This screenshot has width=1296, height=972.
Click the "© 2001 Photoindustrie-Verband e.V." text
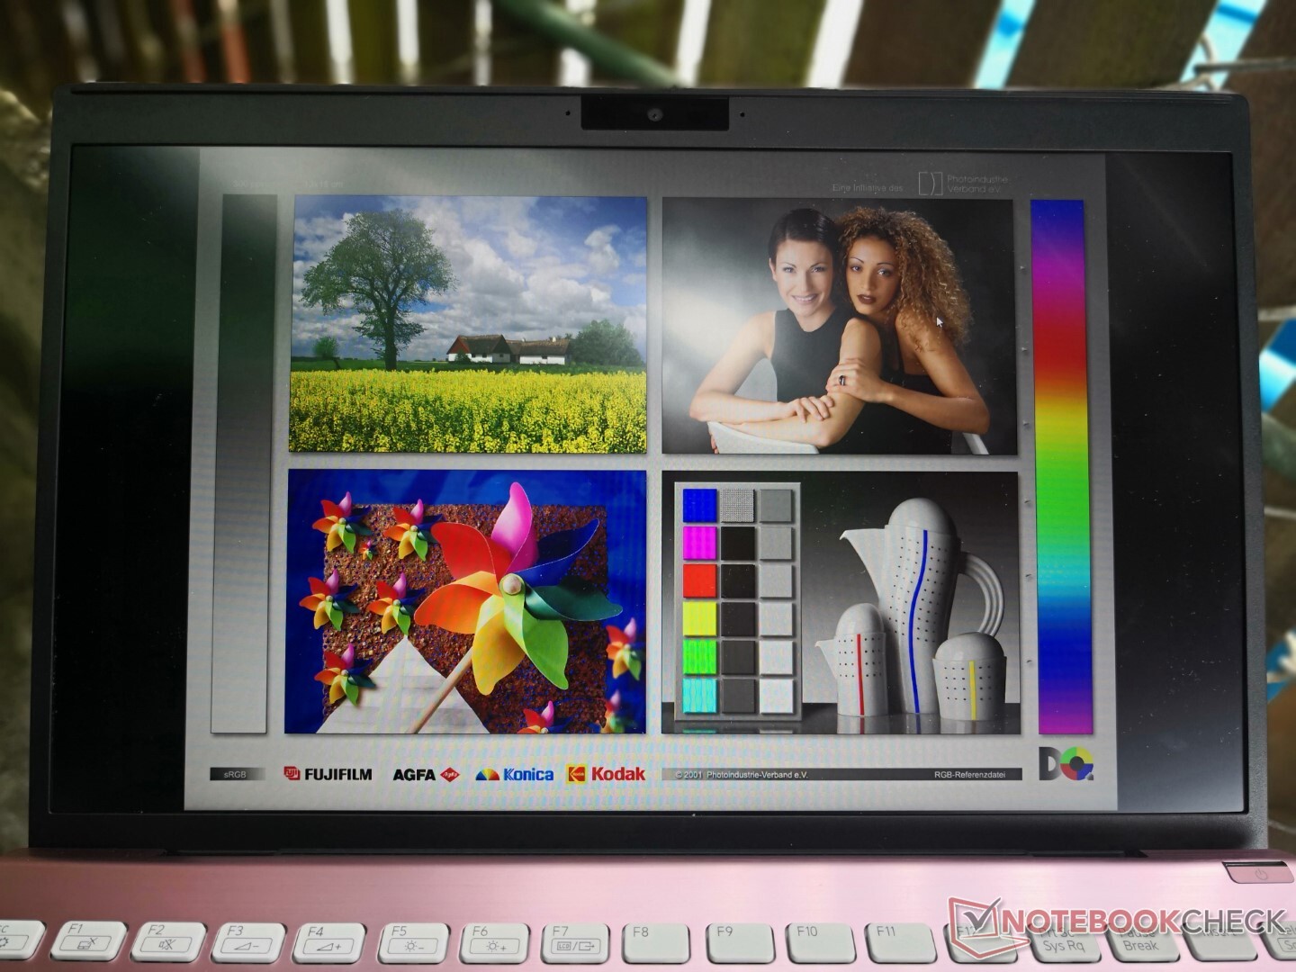741,774
